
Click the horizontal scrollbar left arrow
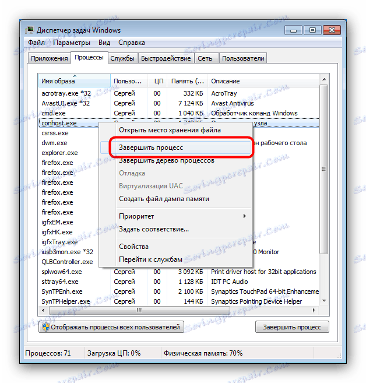pyautogui.click(x=44, y=311)
